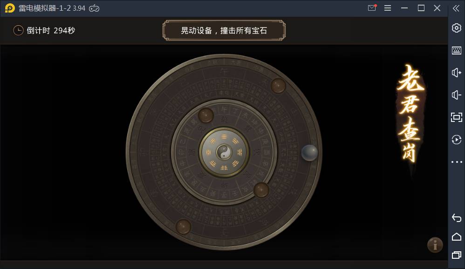Click the silver-gray ball on outer ring
This screenshot has width=465, height=269.
click(x=309, y=153)
